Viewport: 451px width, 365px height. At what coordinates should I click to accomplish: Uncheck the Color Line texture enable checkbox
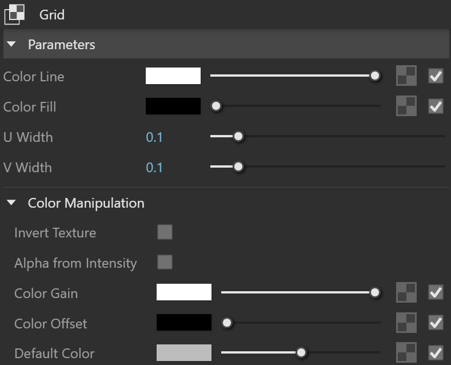coord(436,76)
